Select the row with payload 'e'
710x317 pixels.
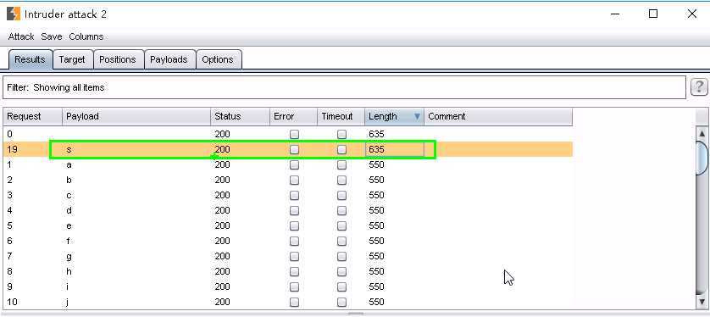tap(288, 226)
